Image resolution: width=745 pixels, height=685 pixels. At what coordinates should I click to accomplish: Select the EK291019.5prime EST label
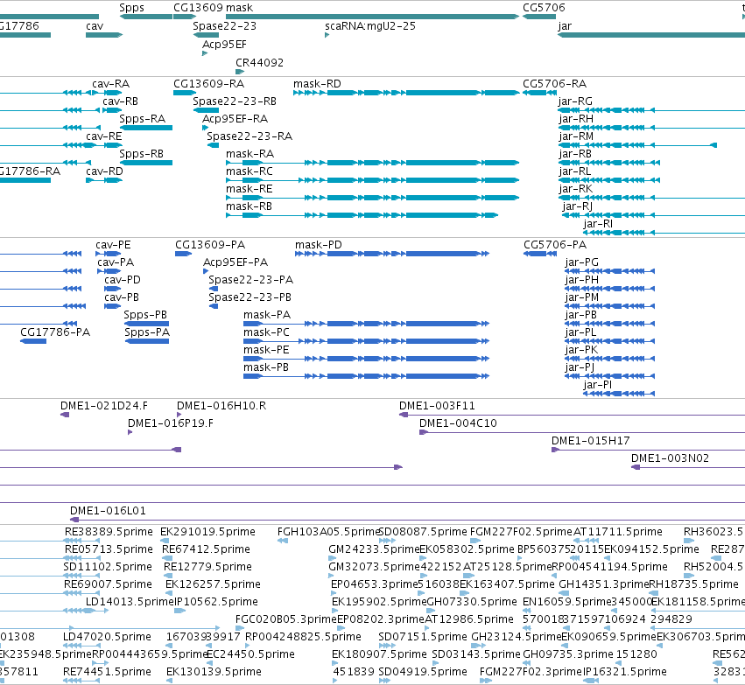click(x=207, y=532)
